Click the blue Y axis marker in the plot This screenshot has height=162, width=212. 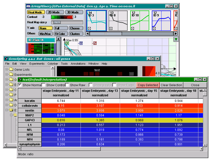click(81, 43)
